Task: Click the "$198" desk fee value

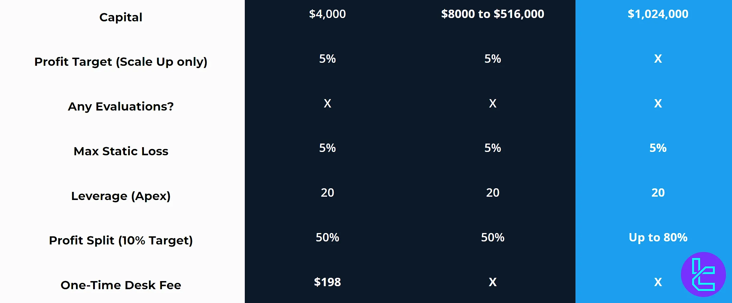Action: click(327, 282)
